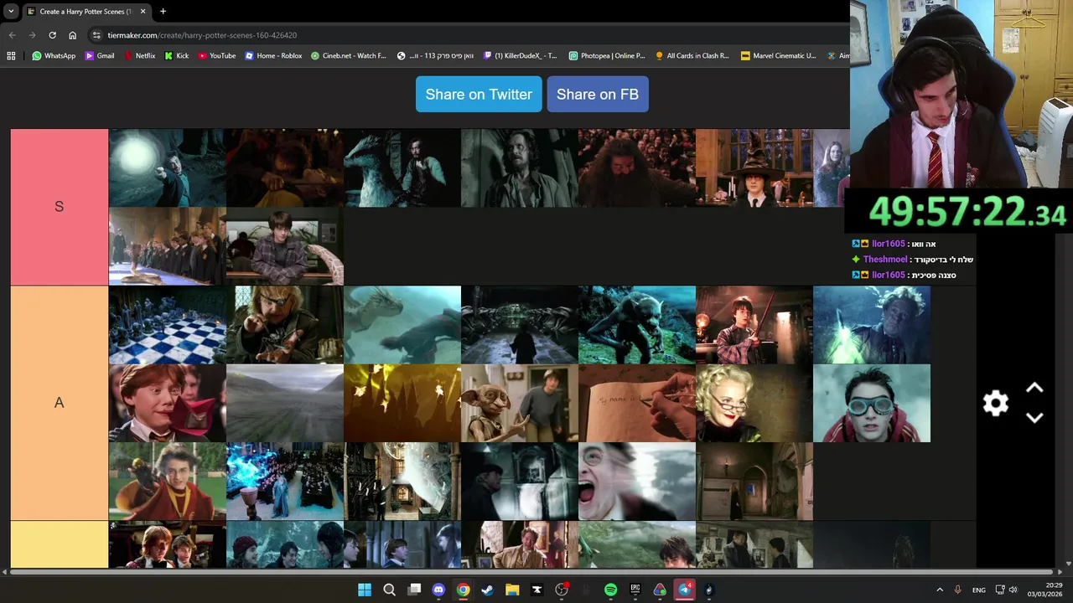
Task: Move the row down with down chevron
Action: (x=1034, y=418)
